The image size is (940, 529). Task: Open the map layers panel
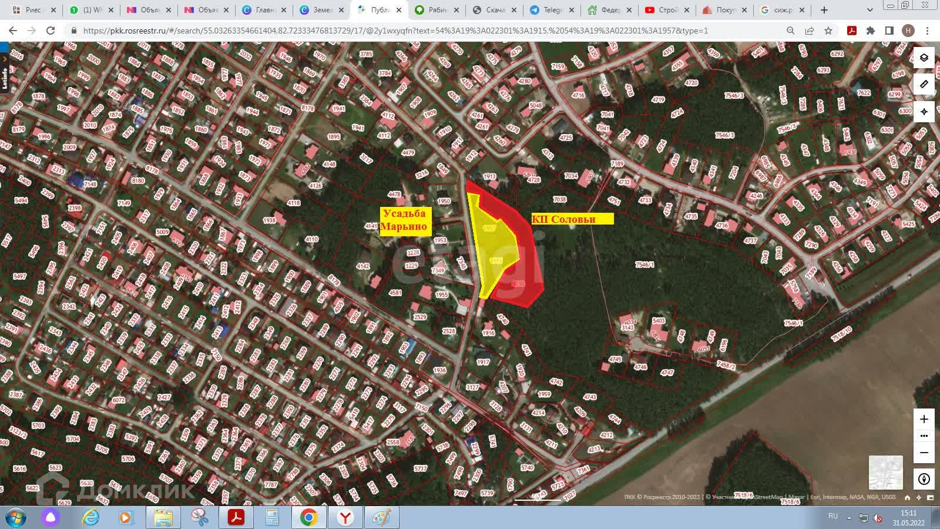tap(924, 58)
